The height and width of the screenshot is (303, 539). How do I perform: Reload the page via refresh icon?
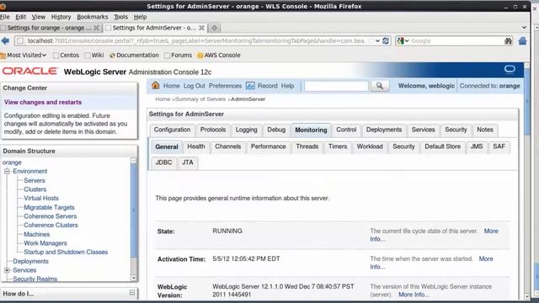[x=386, y=41]
